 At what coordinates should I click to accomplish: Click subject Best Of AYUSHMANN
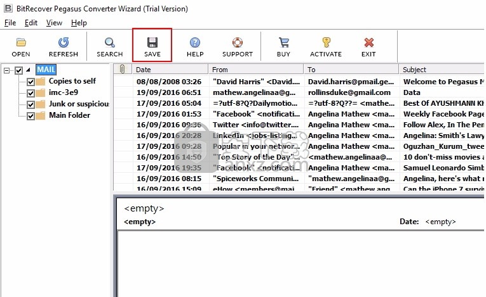click(x=443, y=103)
